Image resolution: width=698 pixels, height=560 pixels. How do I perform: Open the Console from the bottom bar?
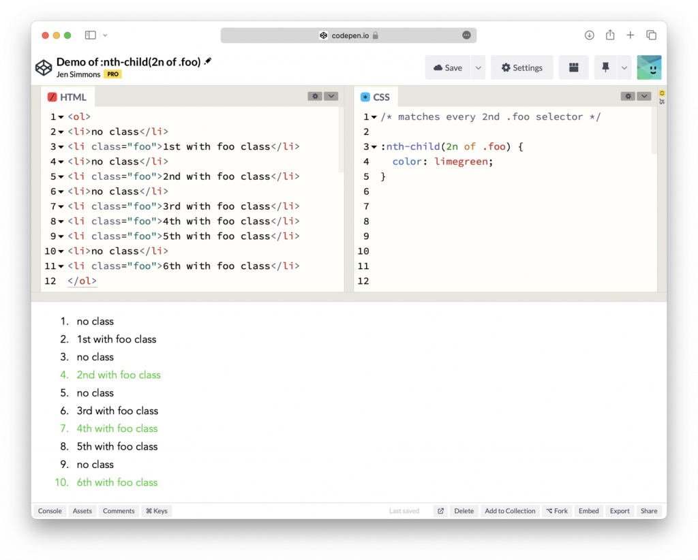pos(50,510)
